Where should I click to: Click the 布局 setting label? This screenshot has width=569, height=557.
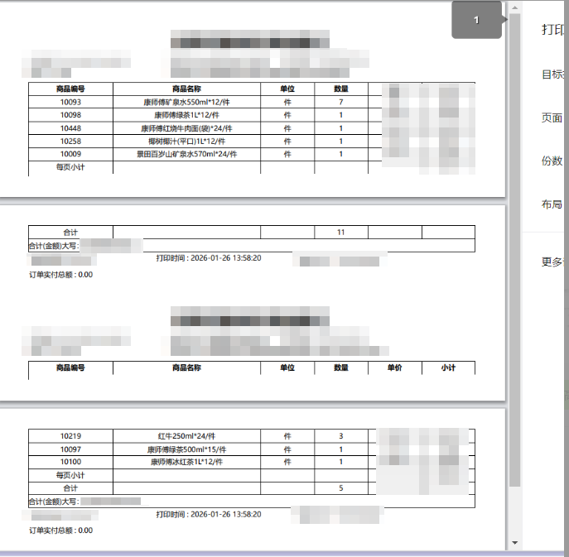[x=552, y=204]
